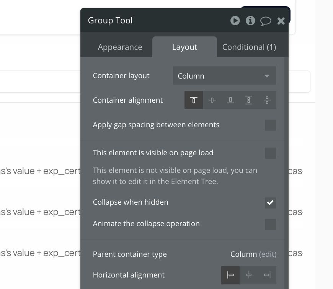Open the info reference icon
This screenshot has height=289, width=333.
coord(250,21)
